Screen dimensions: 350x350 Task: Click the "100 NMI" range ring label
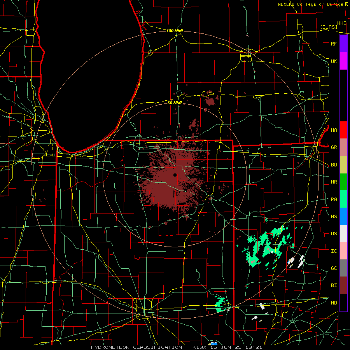click(175, 31)
